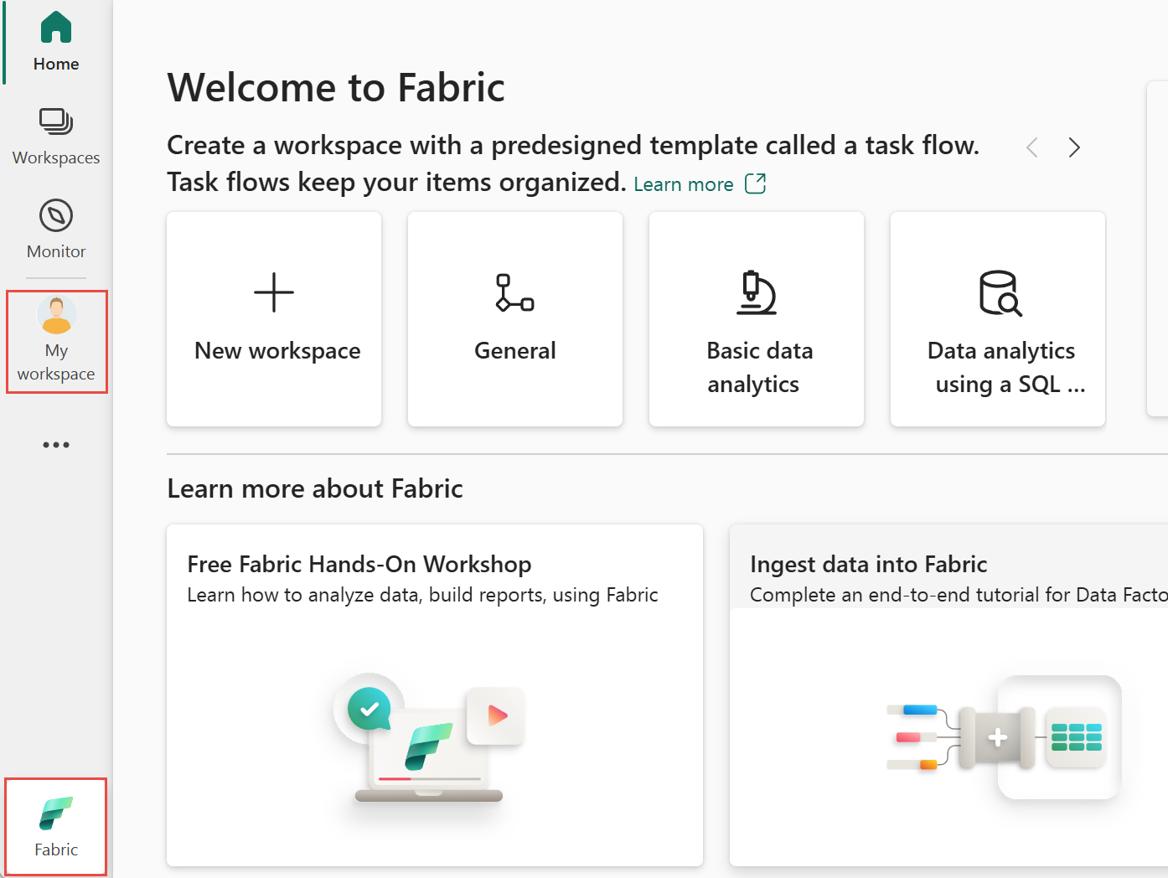Click the 'Learn more about Fabric' heading
1168x878 pixels.
pos(315,488)
